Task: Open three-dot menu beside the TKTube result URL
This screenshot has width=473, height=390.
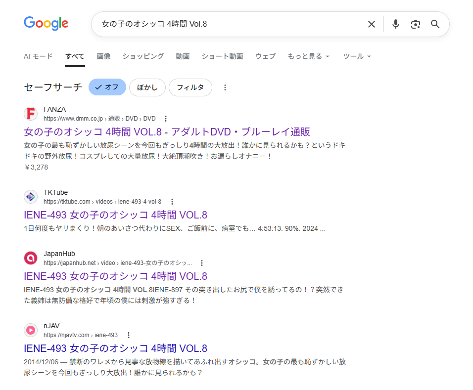Action: coord(172,202)
